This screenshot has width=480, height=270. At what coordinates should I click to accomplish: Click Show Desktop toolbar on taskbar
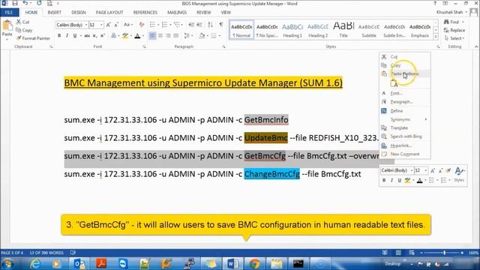[x=392, y=263]
